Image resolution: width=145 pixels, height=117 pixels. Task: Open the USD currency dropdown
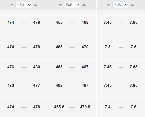coord(24,5)
